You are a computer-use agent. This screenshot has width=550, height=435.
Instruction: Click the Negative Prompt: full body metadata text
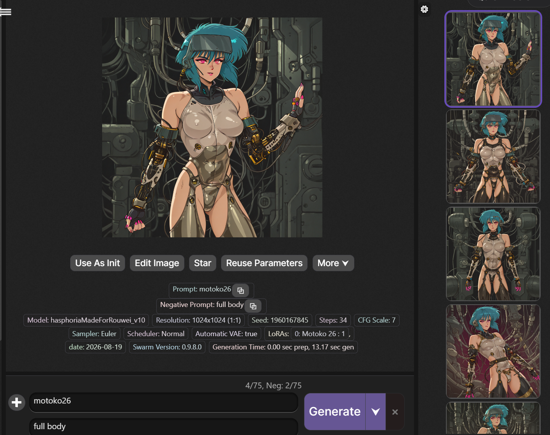(x=202, y=305)
